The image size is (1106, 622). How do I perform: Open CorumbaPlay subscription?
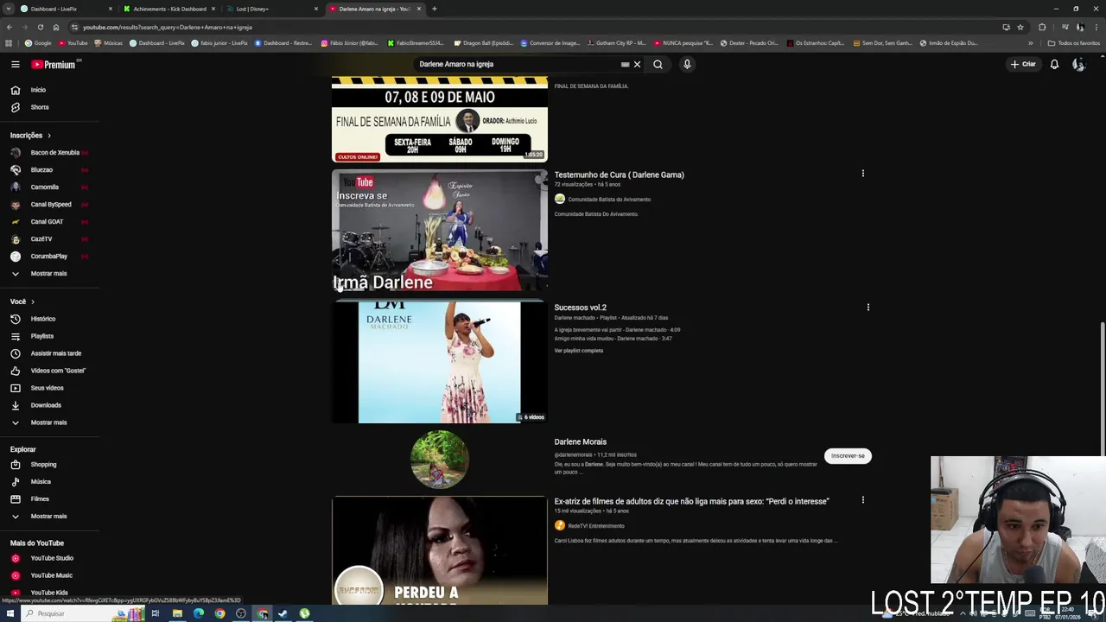(x=49, y=257)
